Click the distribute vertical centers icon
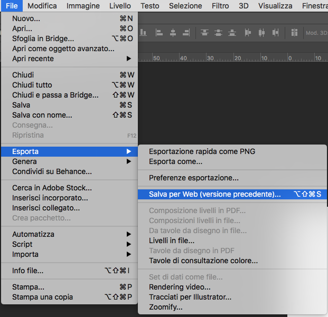The width and height of the screenshot is (328, 317). (218, 33)
